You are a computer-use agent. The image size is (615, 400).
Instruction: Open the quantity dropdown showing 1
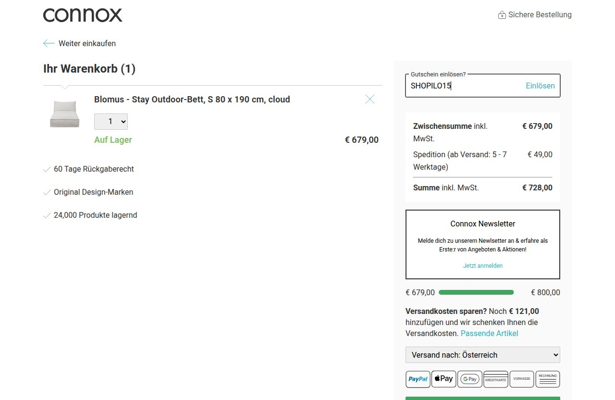(x=111, y=122)
